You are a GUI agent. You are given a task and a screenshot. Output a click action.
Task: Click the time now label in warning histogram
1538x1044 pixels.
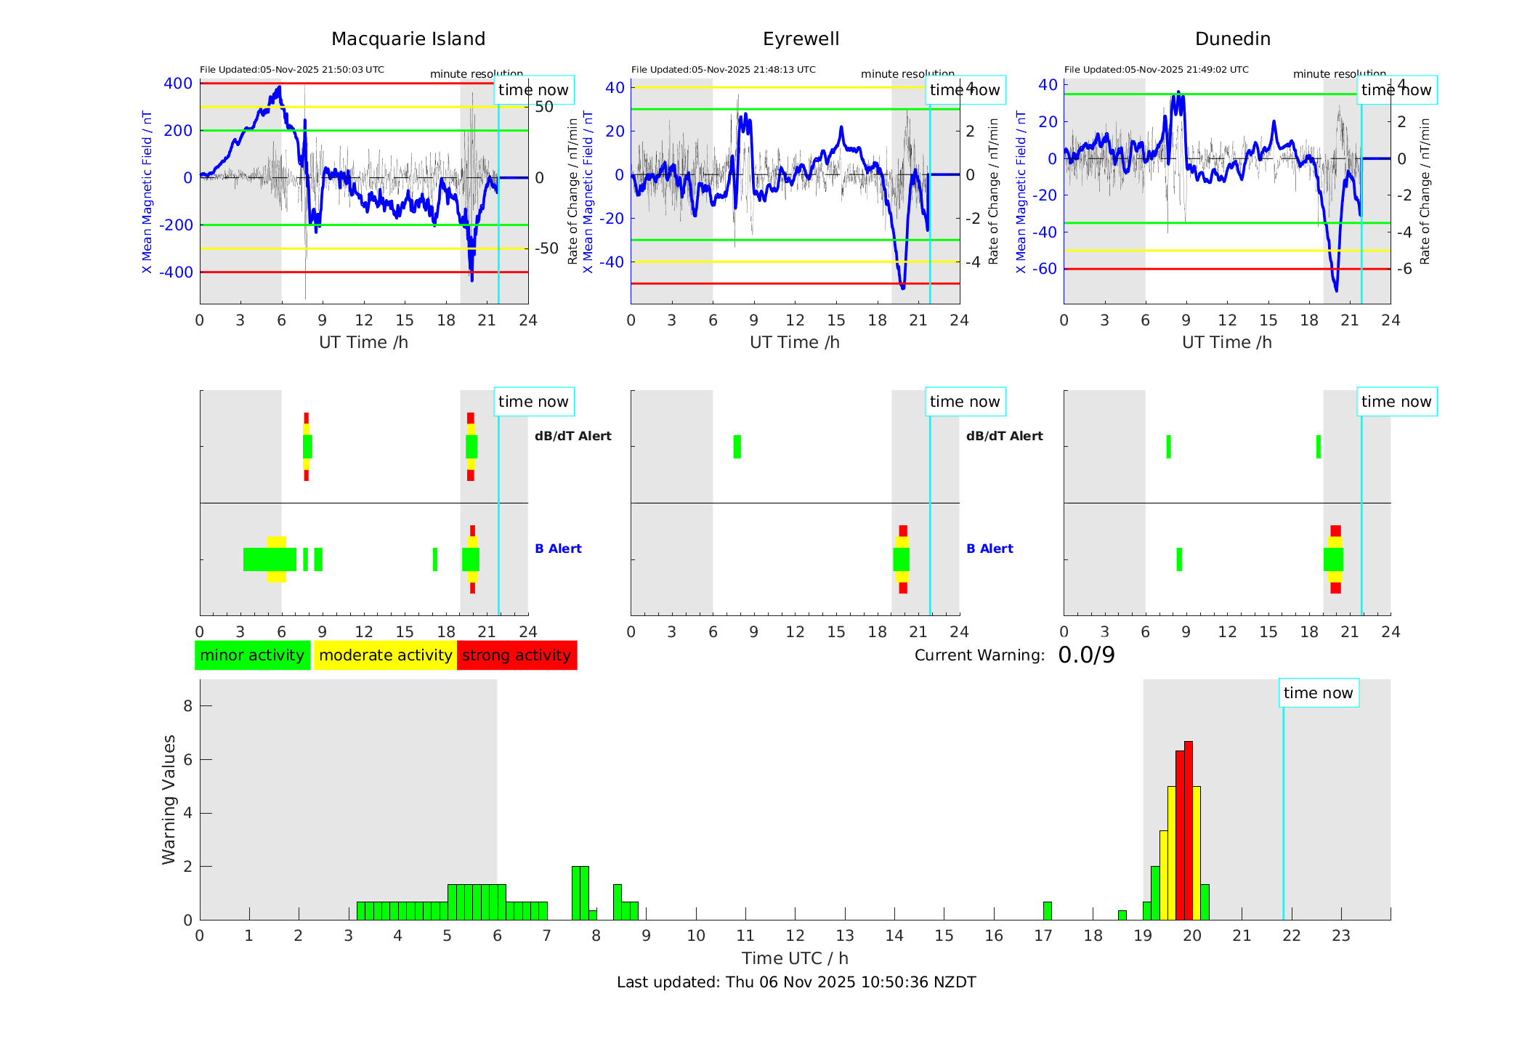point(1318,693)
